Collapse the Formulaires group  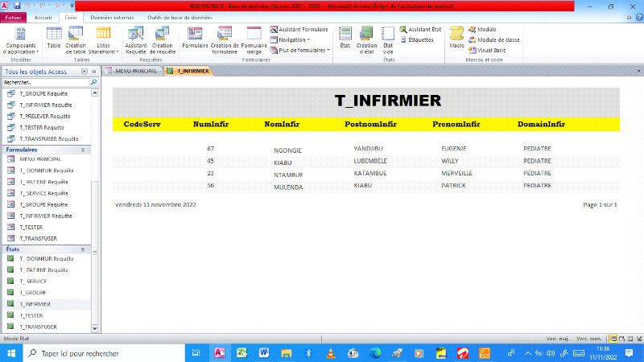coord(83,150)
